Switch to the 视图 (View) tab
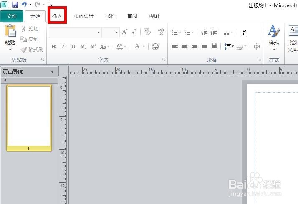298x204 pixels. tap(154, 16)
